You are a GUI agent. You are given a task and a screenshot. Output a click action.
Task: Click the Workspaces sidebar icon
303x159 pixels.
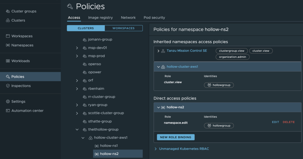(8, 36)
